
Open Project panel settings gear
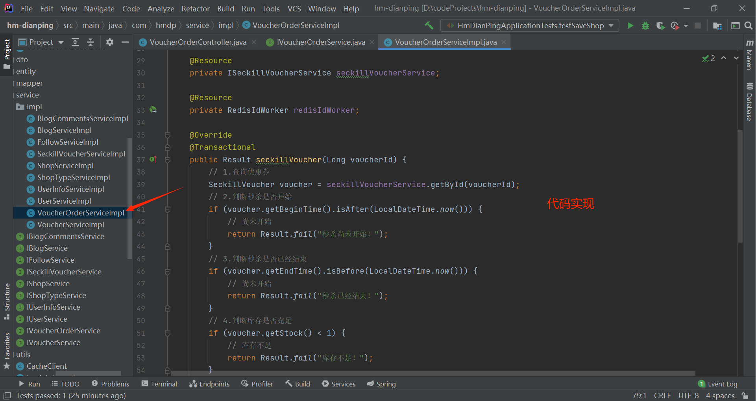tap(110, 42)
